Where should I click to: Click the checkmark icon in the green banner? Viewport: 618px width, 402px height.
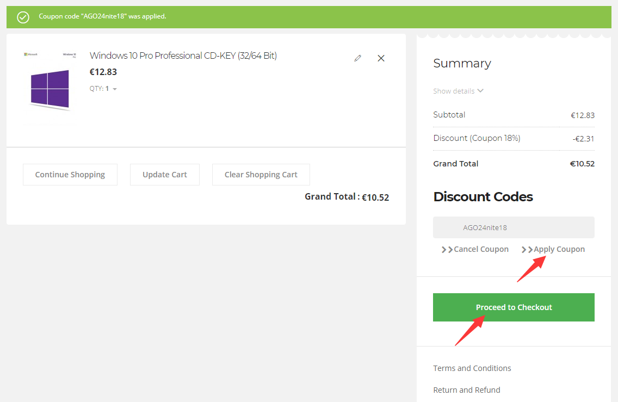point(23,17)
